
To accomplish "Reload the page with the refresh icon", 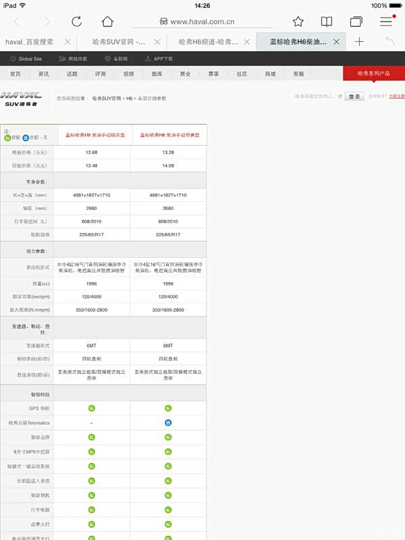I will (76, 22).
